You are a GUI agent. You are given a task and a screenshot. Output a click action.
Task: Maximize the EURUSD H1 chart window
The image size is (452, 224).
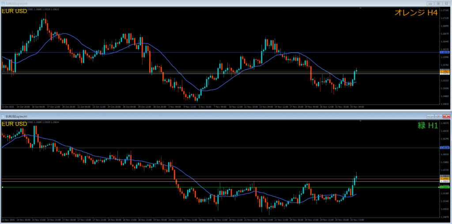(x=437, y=116)
